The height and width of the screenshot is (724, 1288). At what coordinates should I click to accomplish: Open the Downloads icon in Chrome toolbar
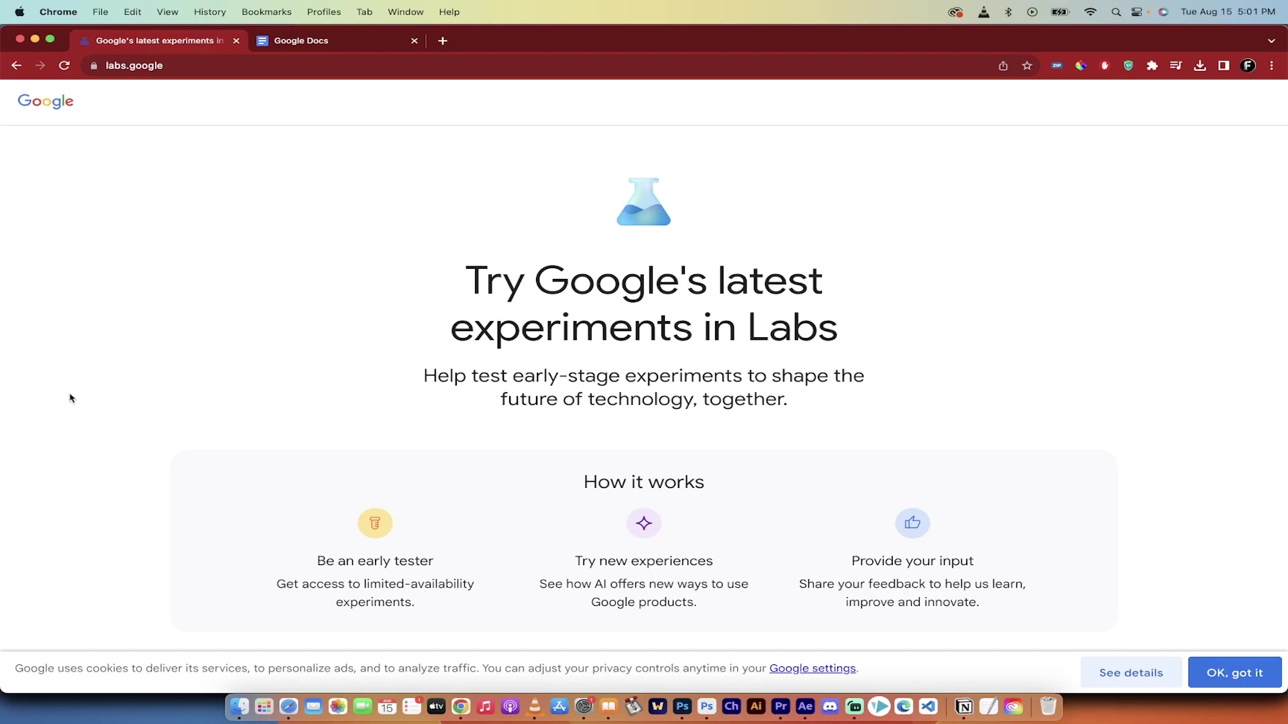1200,65
